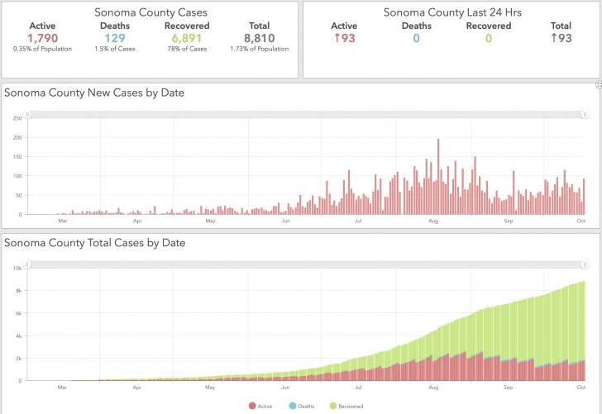Screen dimensions: 602x414
Task: Click the New Cases chart range scrollbar
Action: pos(306,115)
